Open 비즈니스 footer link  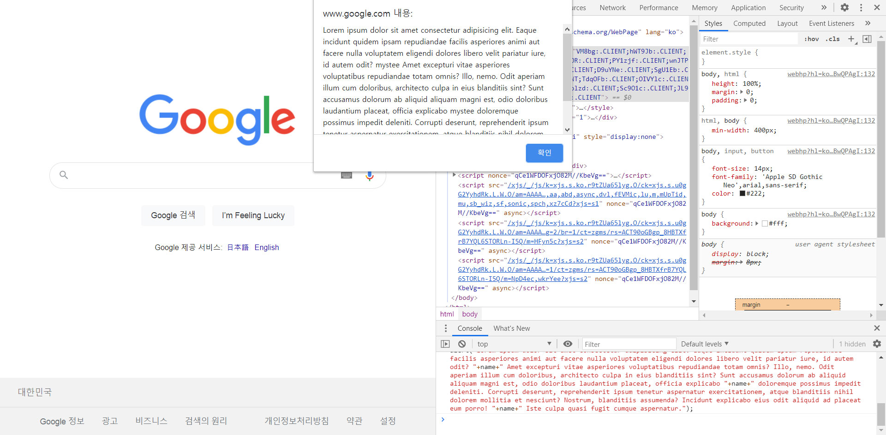pyautogui.click(x=151, y=421)
